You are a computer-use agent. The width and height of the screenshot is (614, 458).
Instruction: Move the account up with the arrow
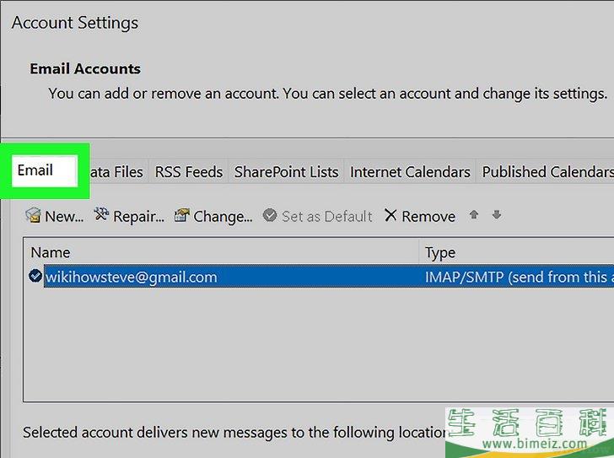[474, 214]
